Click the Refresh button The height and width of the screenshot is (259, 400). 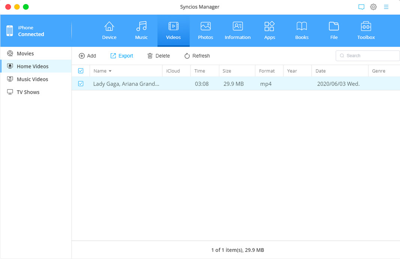pyautogui.click(x=197, y=55)
